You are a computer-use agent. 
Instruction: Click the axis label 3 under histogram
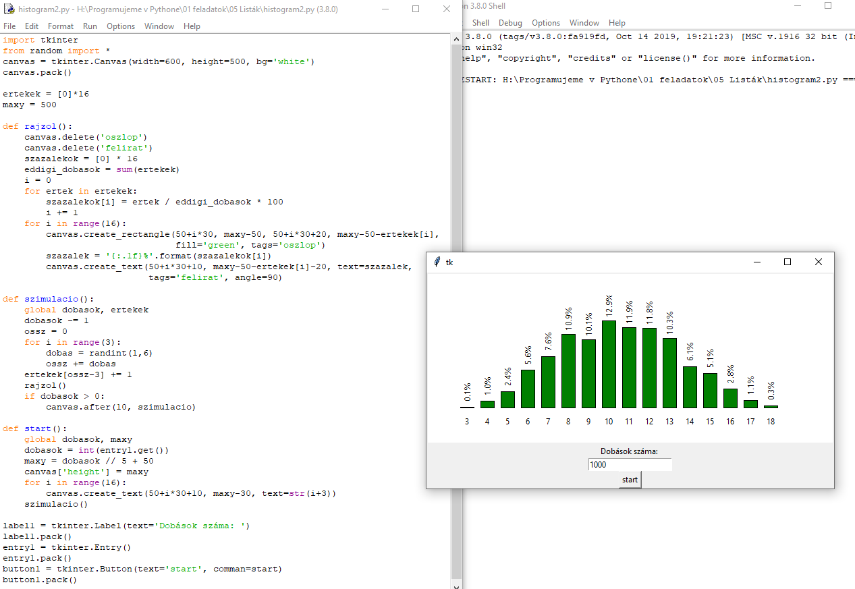467,422
